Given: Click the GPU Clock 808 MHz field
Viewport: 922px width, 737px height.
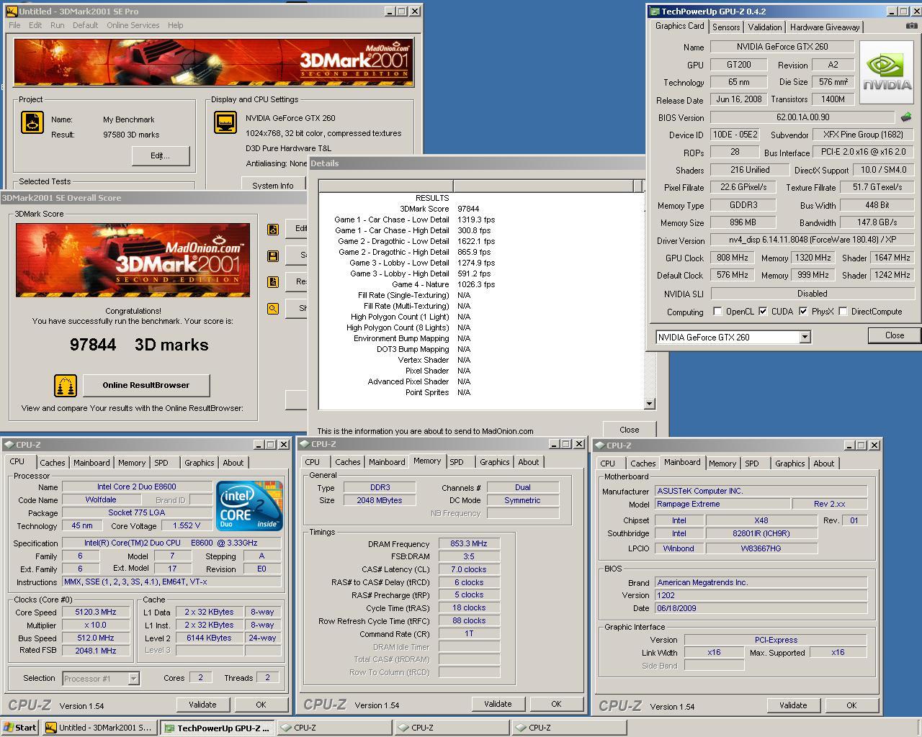Looking at the screenshot, I should coord(733,258).
